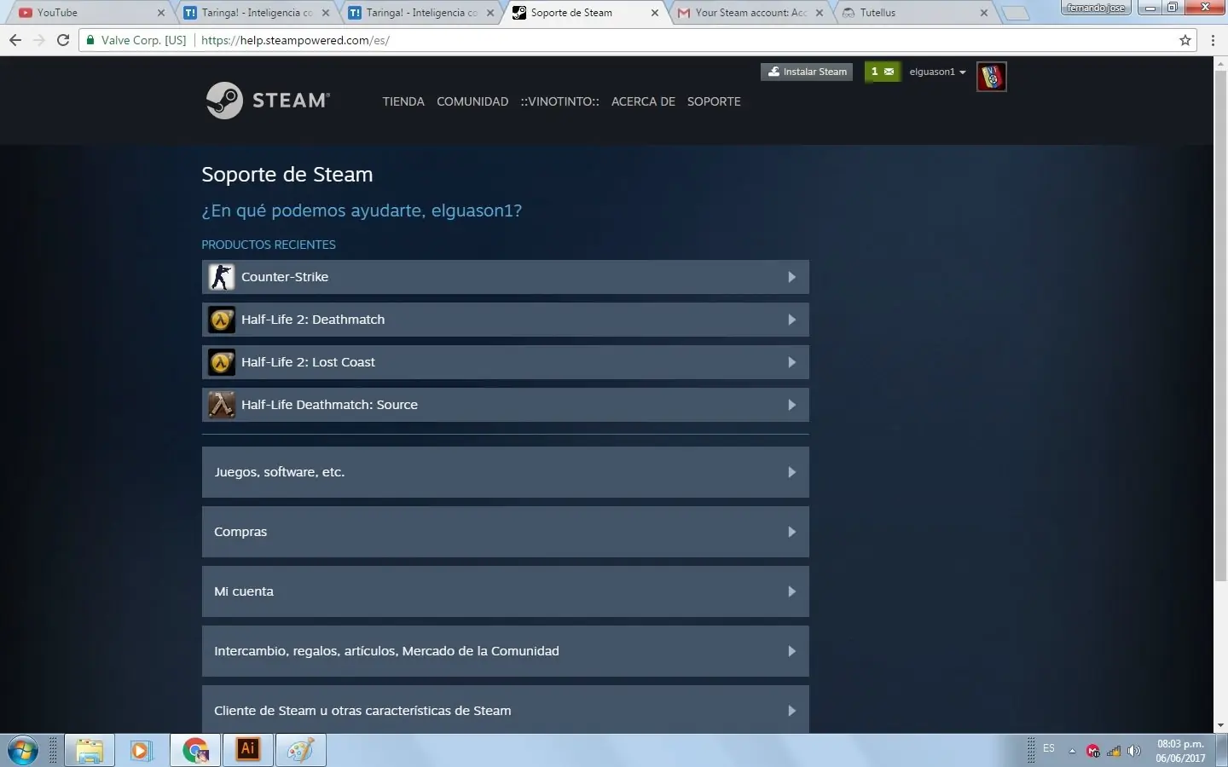The image size is (1228, 767).
Task: Open Google Chrome from the taskbar
Action: pos(194,750)
